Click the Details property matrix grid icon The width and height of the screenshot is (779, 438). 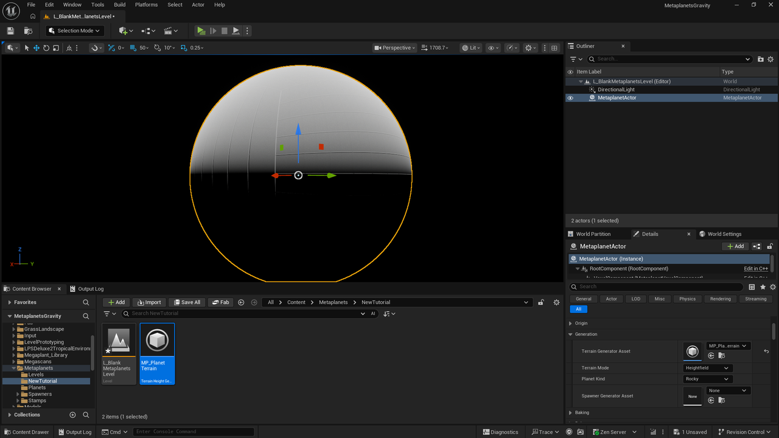click(x=752, y=287)
